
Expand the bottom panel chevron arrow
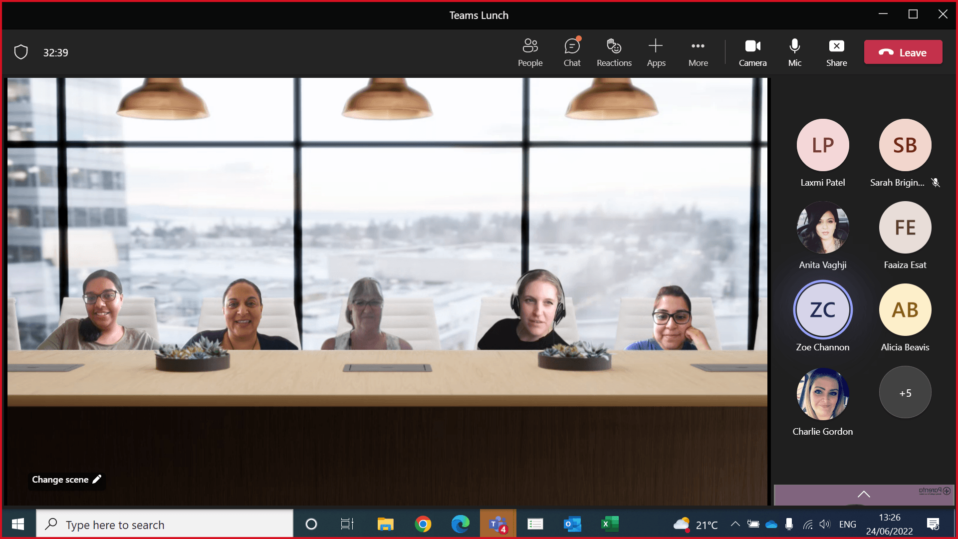(x=864, y=494)
